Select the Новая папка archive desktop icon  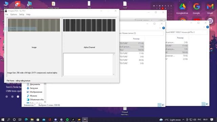pyautogui.click(x=54, y=5)
